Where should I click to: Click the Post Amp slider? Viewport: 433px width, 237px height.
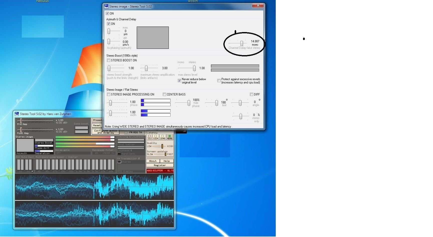pyautogui.click(x=35, y=130)
